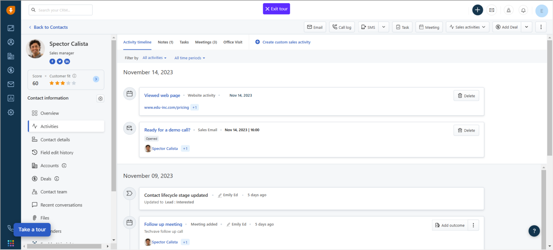Click Create custom sales activity link
The height and width of the screenshot is (250, 553).
pos(283,42)
